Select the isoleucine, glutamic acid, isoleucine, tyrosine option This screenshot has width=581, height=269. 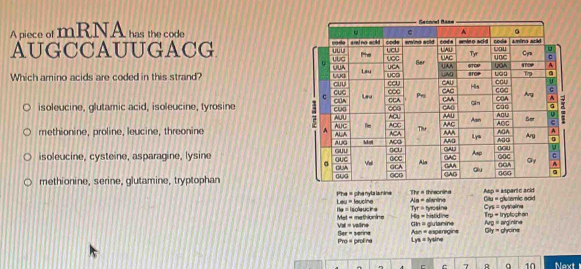(28, 107)
